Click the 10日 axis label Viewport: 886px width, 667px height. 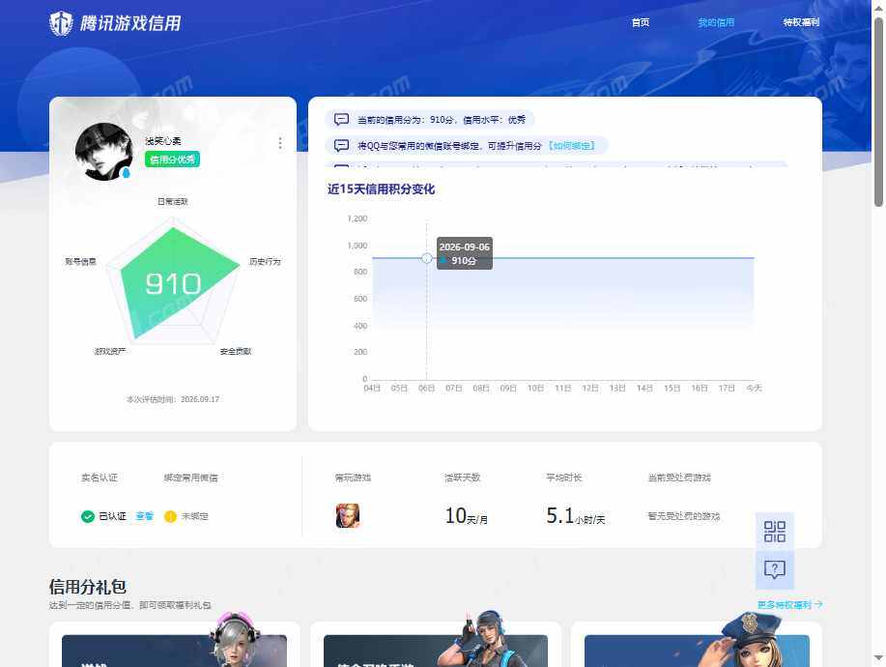[535, 389]
